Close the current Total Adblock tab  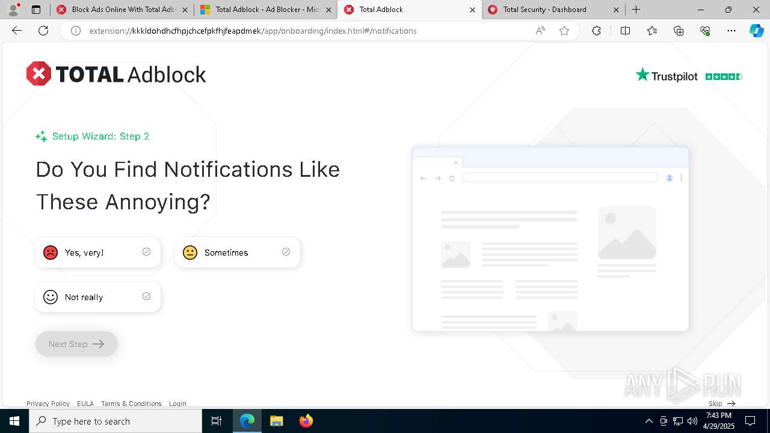[x=472, y=10]
